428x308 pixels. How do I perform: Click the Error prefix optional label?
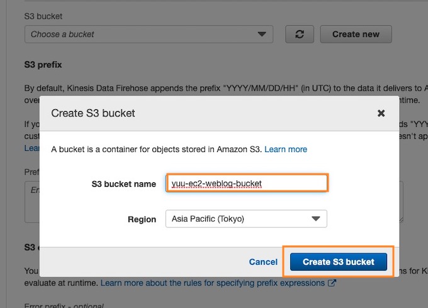point(64,305)
